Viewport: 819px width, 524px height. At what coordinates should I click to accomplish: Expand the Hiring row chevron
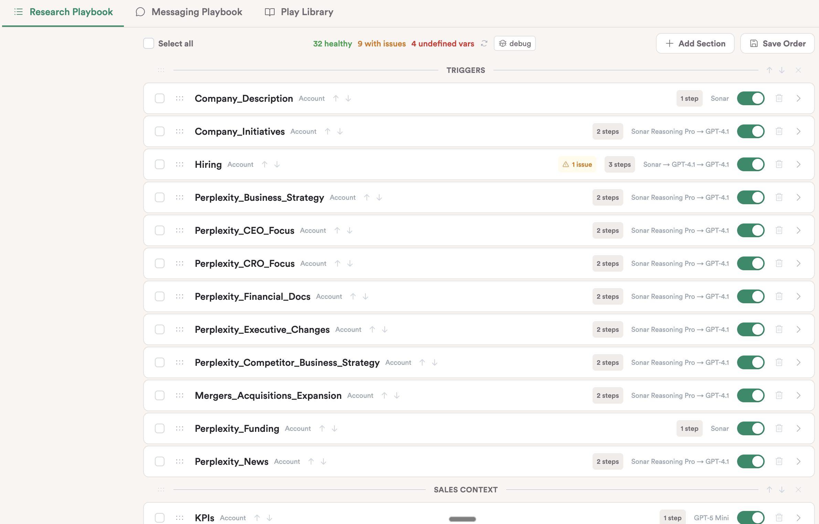click(798, 164)
